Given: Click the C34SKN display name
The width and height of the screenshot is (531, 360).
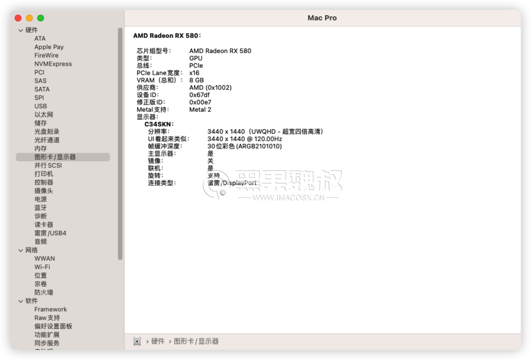Looking at the screenshot, I should 159,124.
